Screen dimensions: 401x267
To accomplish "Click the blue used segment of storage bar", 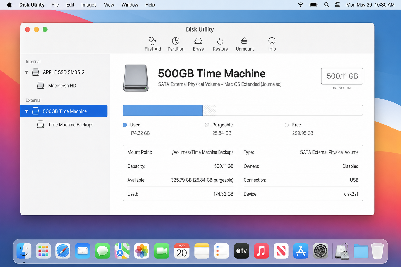I will [x=163, y=110].
